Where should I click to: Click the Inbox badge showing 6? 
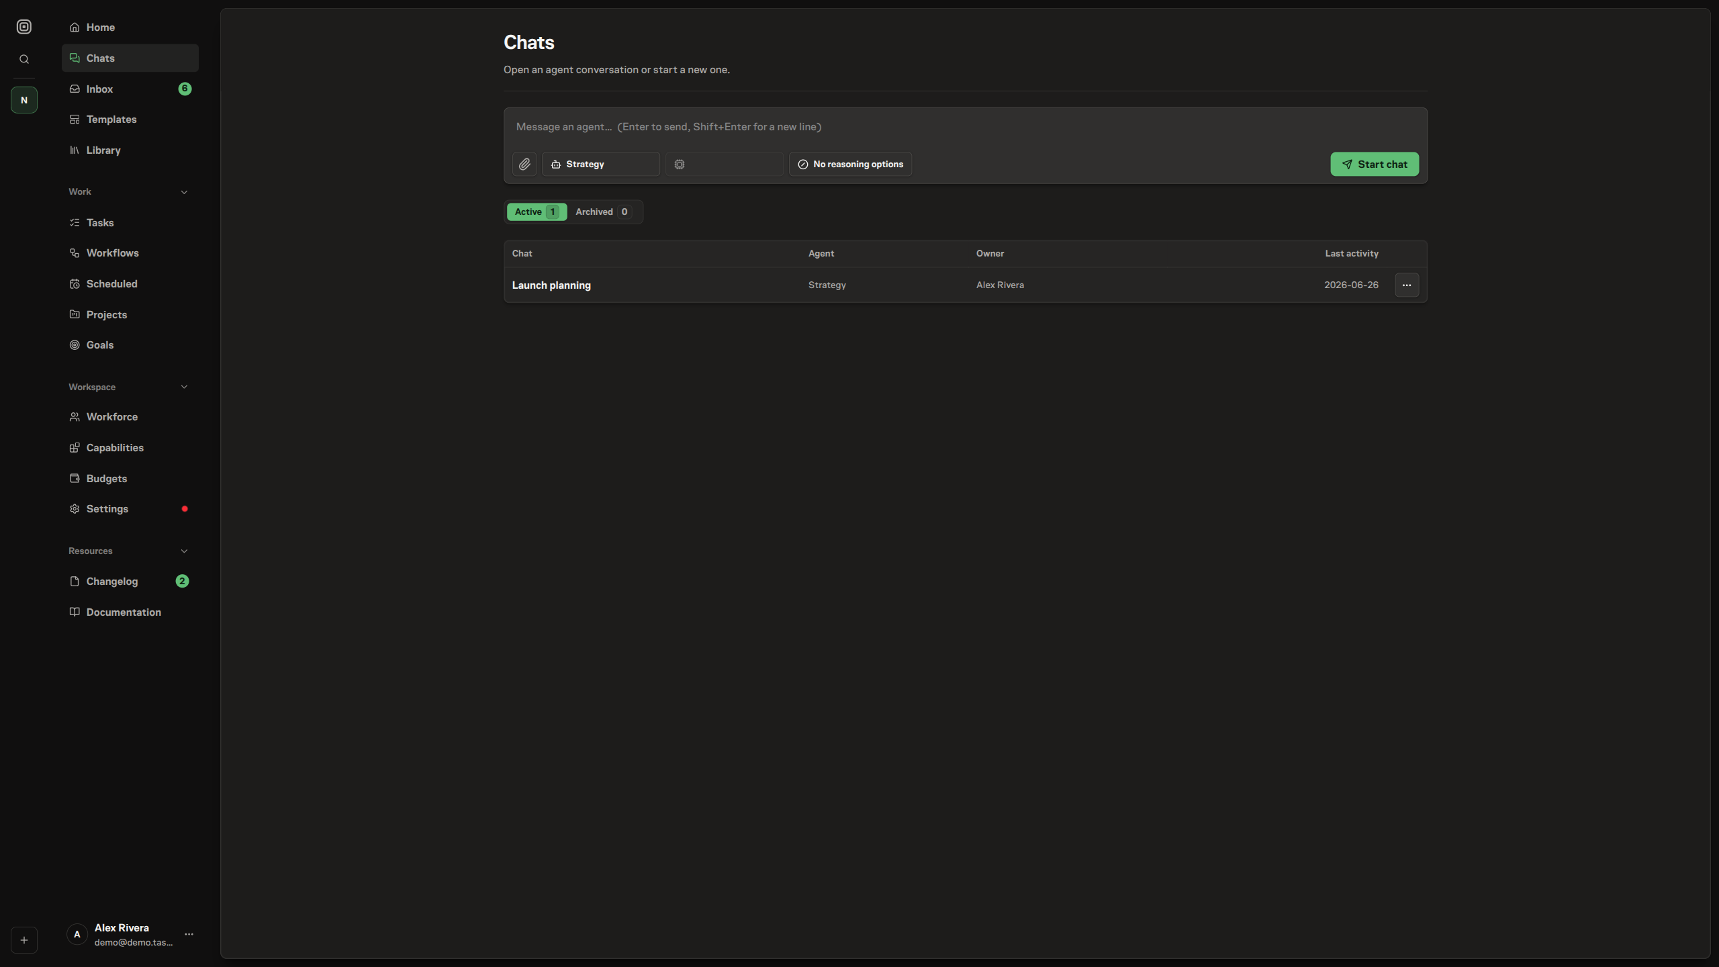coord(185,89)
